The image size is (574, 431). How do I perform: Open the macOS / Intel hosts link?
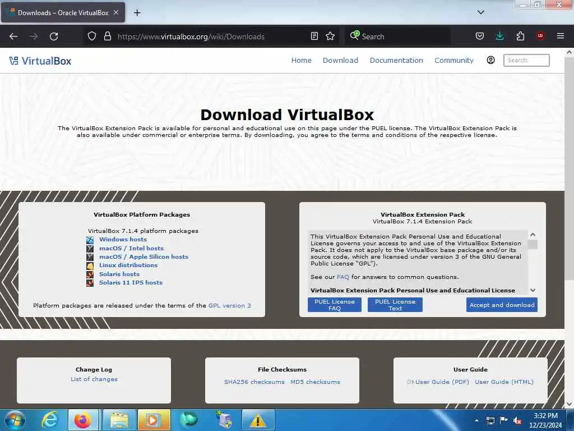click(131, 248)
